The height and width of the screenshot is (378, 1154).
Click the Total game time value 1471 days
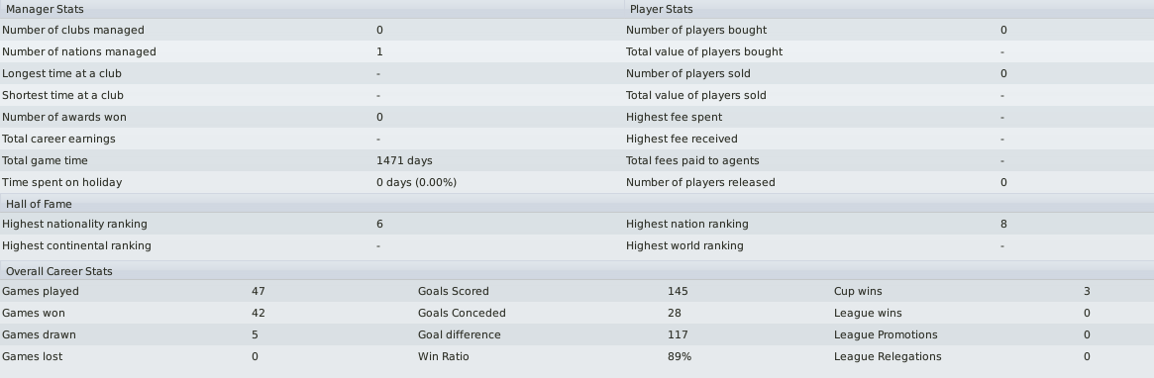[404, 160]
